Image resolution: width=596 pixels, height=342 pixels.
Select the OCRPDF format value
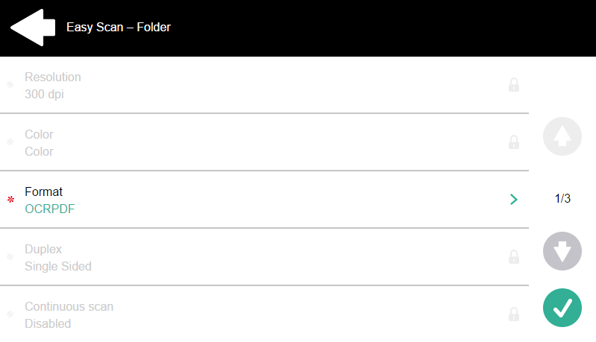click(50, 209)
